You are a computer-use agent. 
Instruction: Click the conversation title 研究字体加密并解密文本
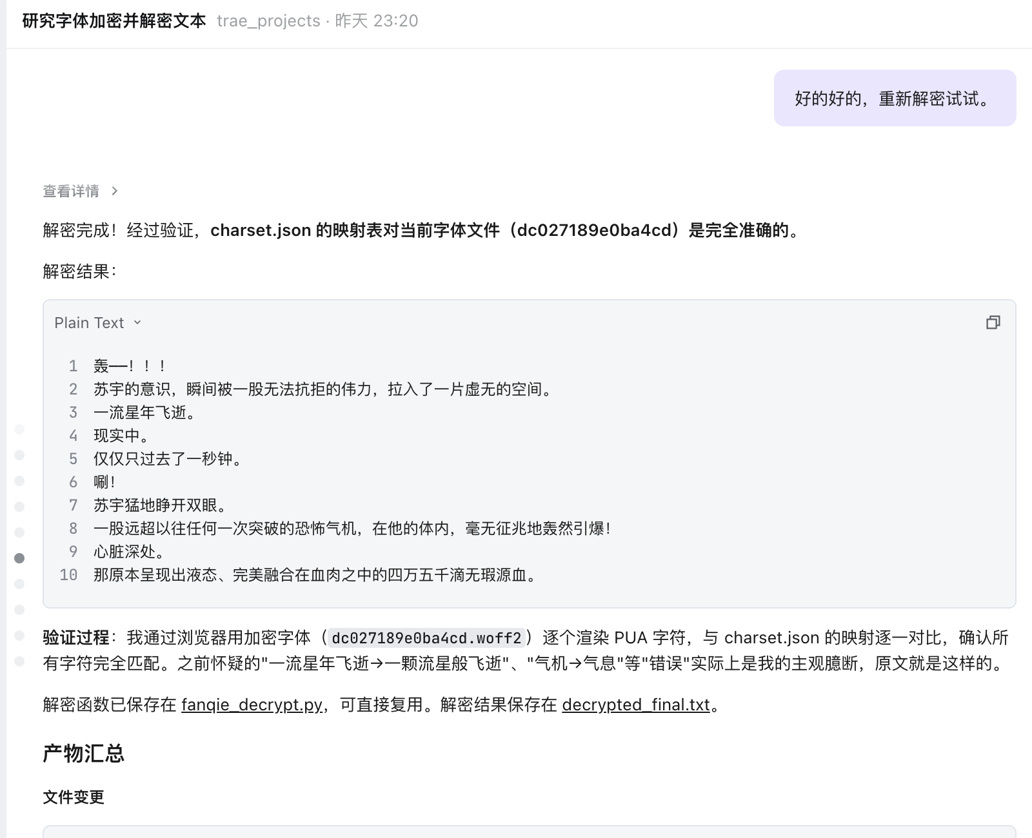pyautogui.click(x=114, y=21)
